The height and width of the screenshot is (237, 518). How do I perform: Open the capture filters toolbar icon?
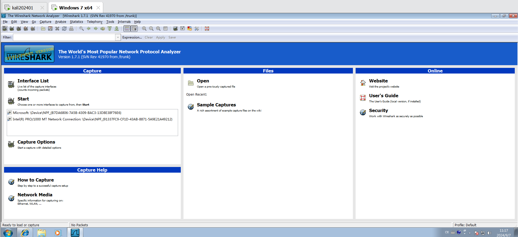[x=176, y=29]
